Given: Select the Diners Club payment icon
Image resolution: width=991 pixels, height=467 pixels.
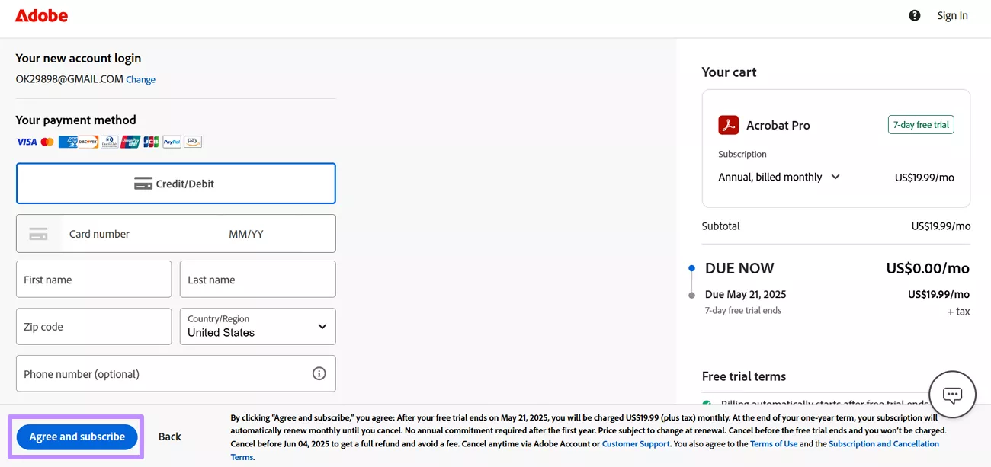Looking at the screenshot, I should pos(109,142).
